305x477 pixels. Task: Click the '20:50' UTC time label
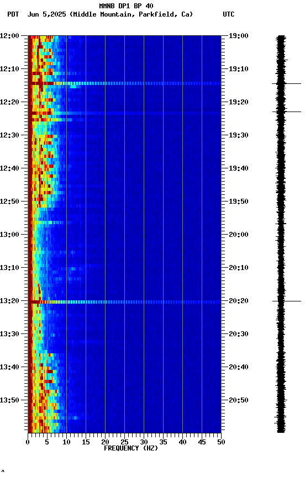tap(239, 400)
